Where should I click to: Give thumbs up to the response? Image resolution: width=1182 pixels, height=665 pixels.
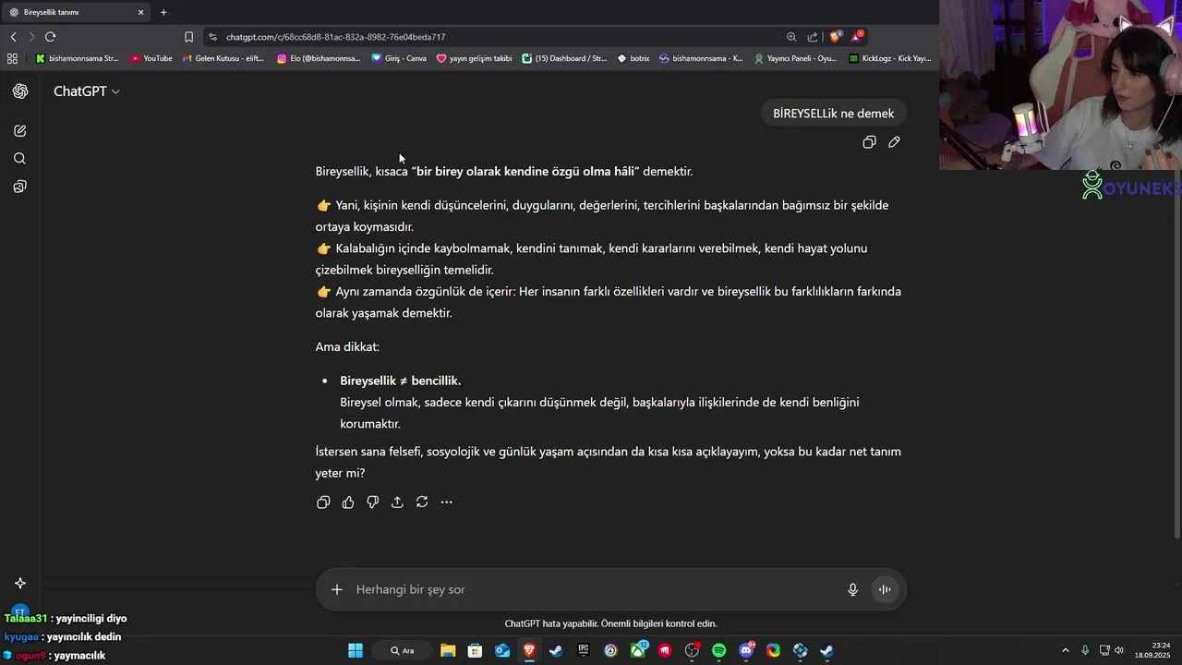pos(348,502)
